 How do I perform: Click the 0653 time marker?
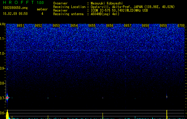(x=56, y=26)
